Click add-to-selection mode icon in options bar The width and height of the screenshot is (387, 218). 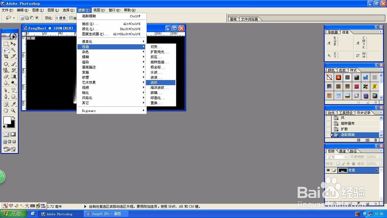pos(27,18)
